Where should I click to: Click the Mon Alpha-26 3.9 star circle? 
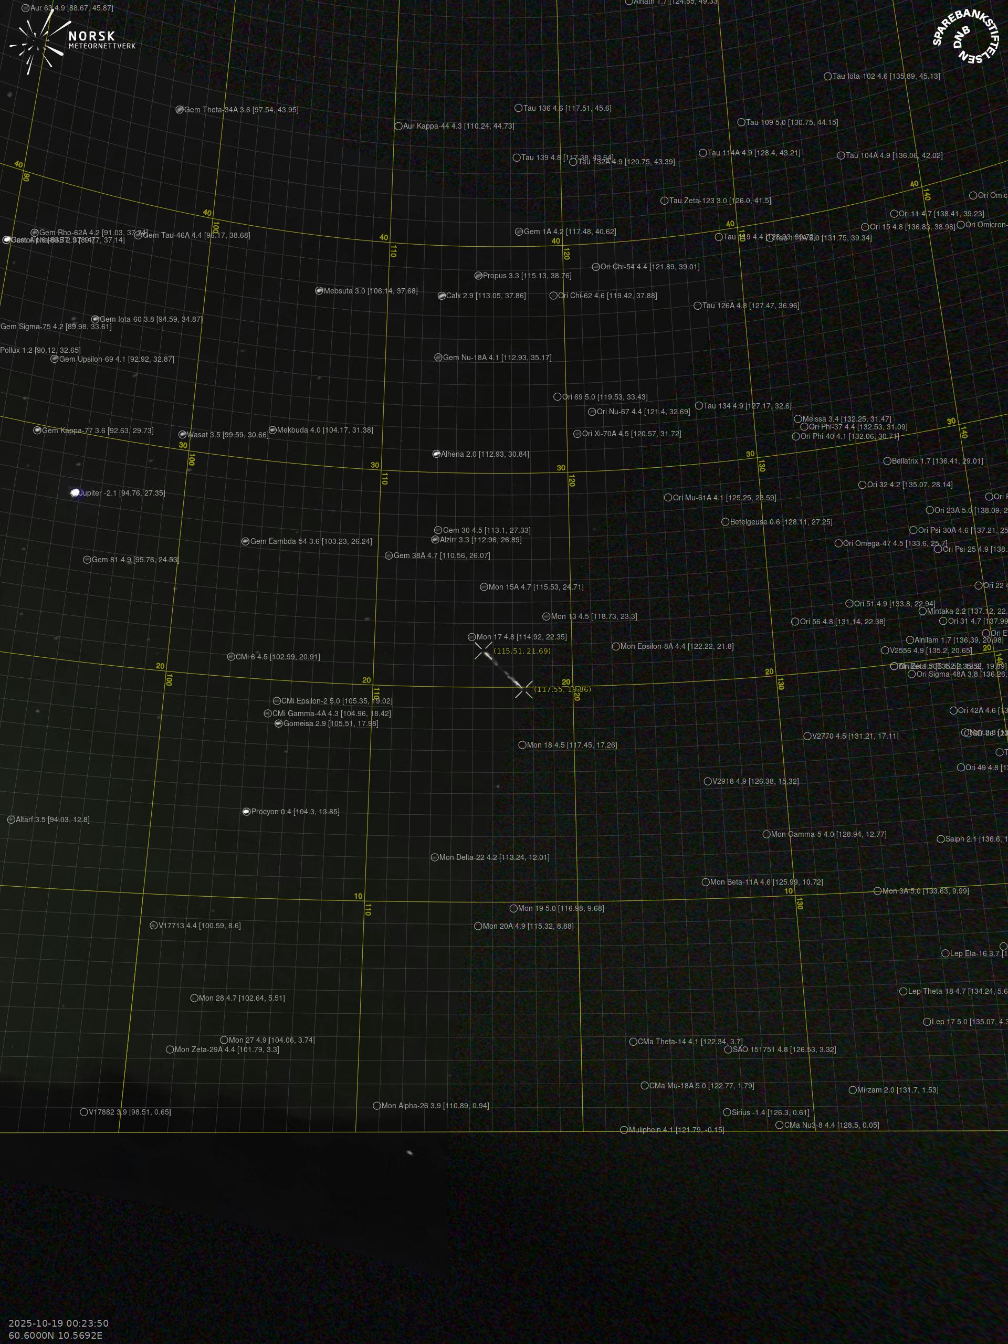377,1106
